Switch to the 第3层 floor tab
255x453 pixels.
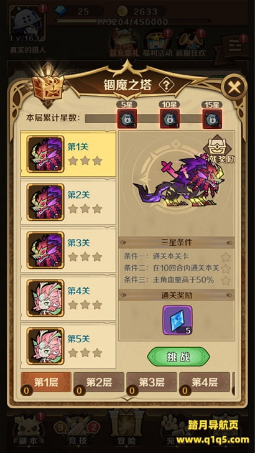(x=152, y=382)
